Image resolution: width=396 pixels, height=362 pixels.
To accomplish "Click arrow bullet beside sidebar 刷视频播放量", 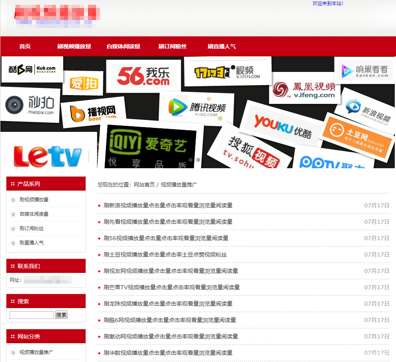I will point(13,200).
